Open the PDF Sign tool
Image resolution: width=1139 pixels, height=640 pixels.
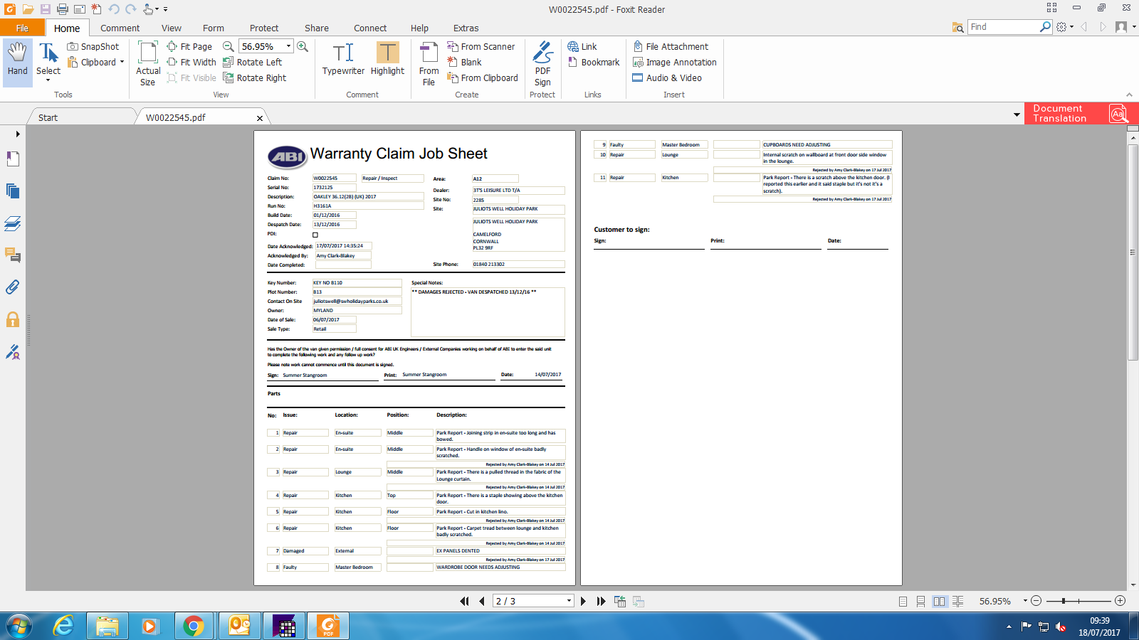click(542, 63)
